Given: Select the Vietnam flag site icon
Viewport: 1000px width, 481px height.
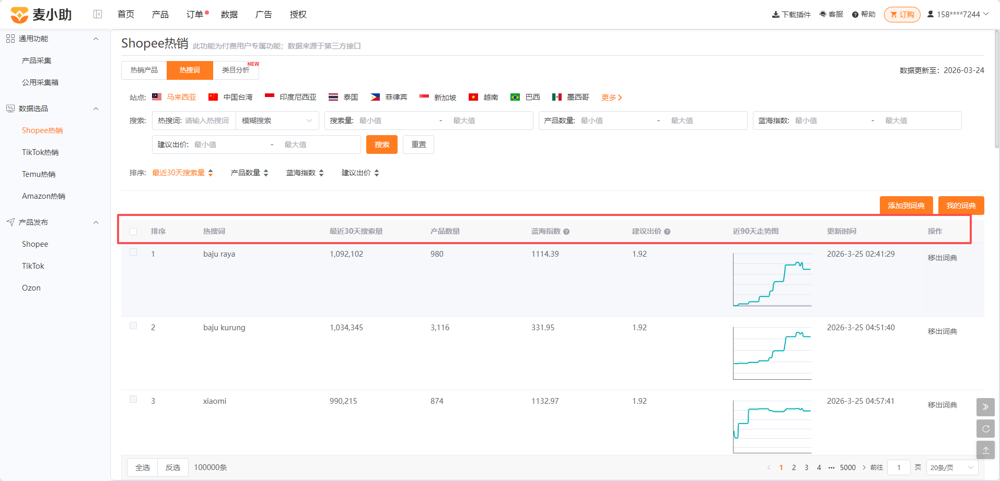Looking at the screenshot, I should tap(473, 97).
